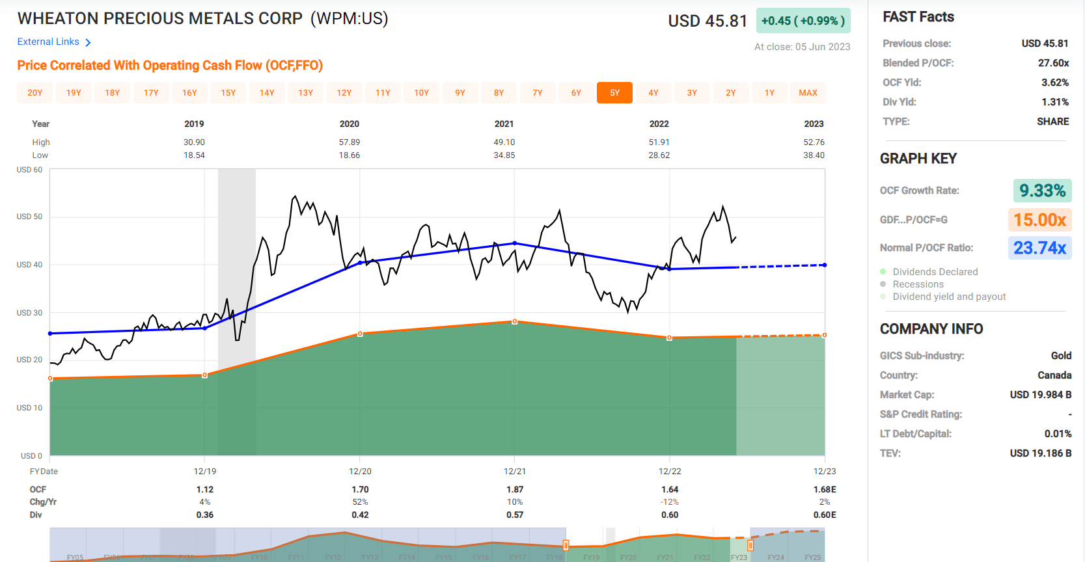Image resolution: width=1085 pixels, height=562 pixels.
Task: Click the OCF 1.68E estimate value
Action: pos(825,490)
